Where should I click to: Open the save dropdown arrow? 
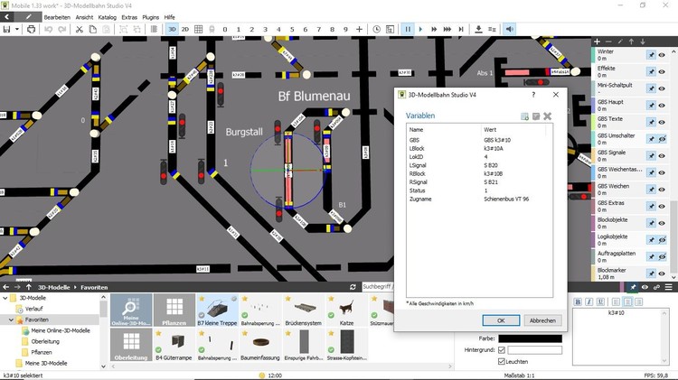click(x=18, y=29)
